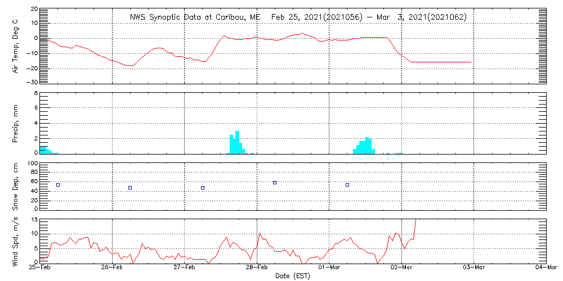Select the 01-Mar date tick label
Viewport: 563px width, 281px height.
(x=329, y=269)
